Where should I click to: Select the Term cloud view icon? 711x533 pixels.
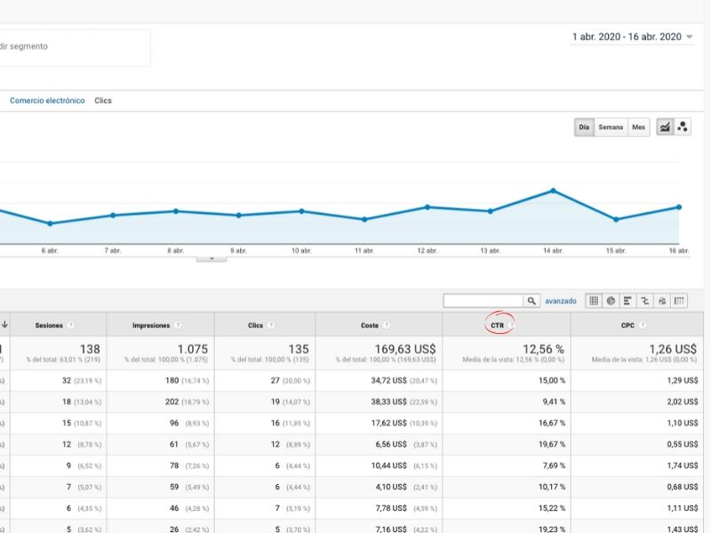click(662, 300)
